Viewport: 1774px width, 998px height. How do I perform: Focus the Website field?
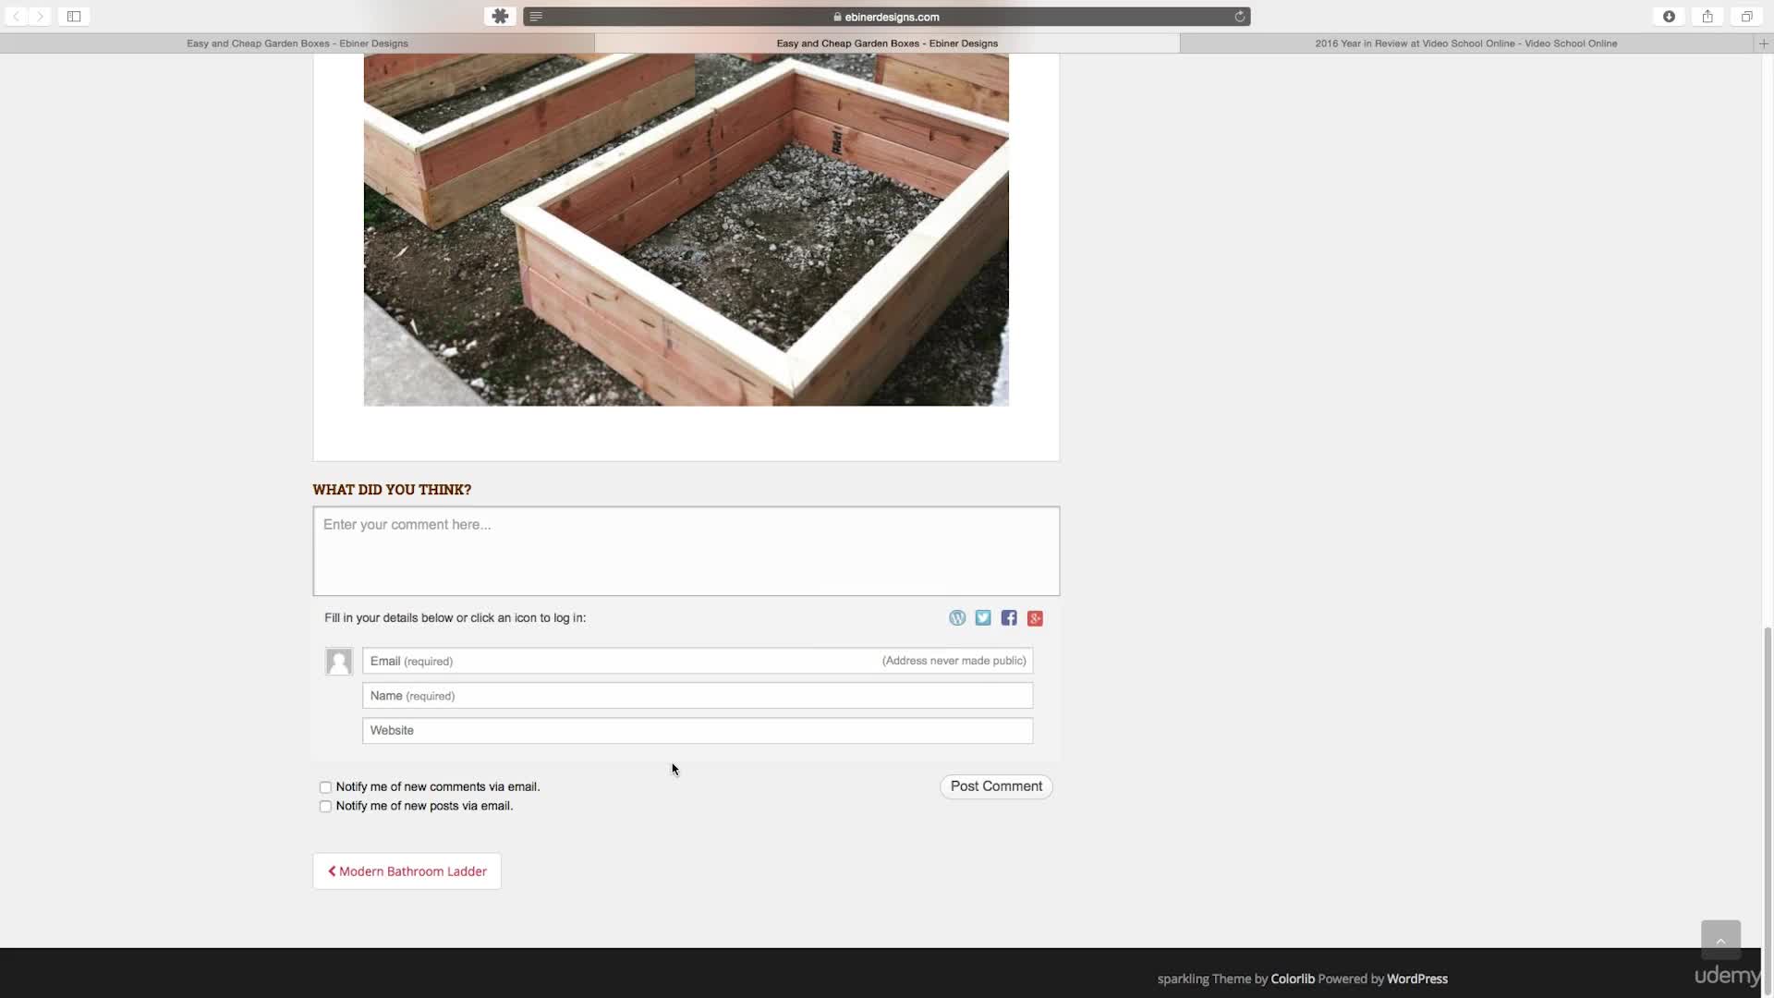698,731
